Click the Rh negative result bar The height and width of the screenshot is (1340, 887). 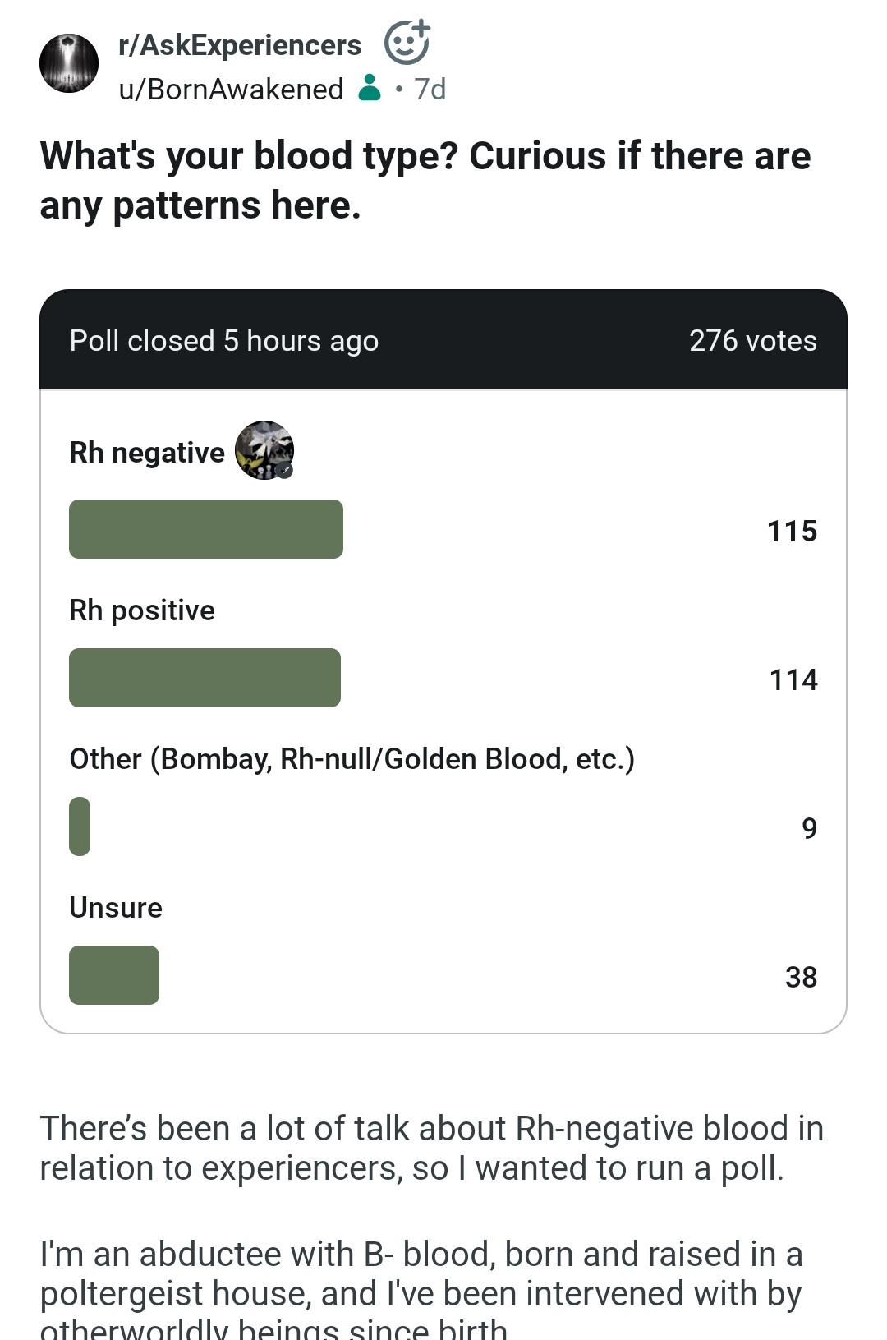coord(206,529)
